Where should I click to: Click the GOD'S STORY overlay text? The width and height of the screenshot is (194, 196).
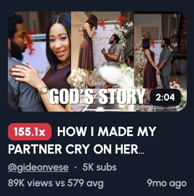point(97,97)
